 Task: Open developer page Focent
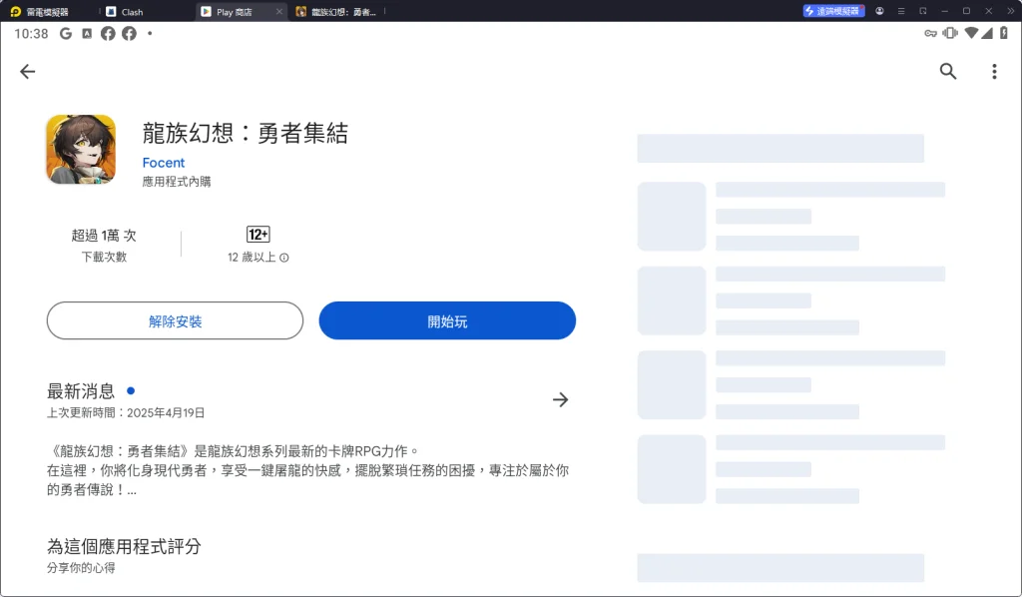pos(164,163)
